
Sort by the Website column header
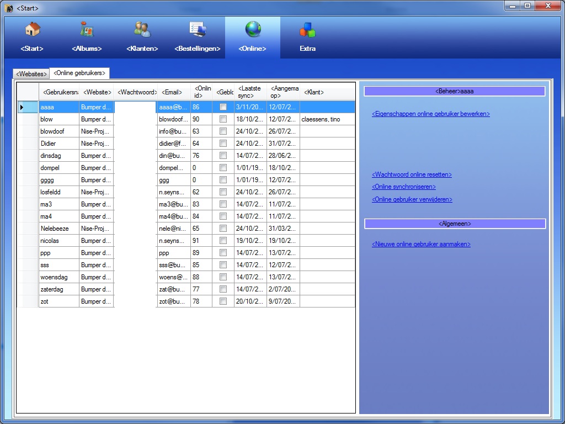point(97,92)
